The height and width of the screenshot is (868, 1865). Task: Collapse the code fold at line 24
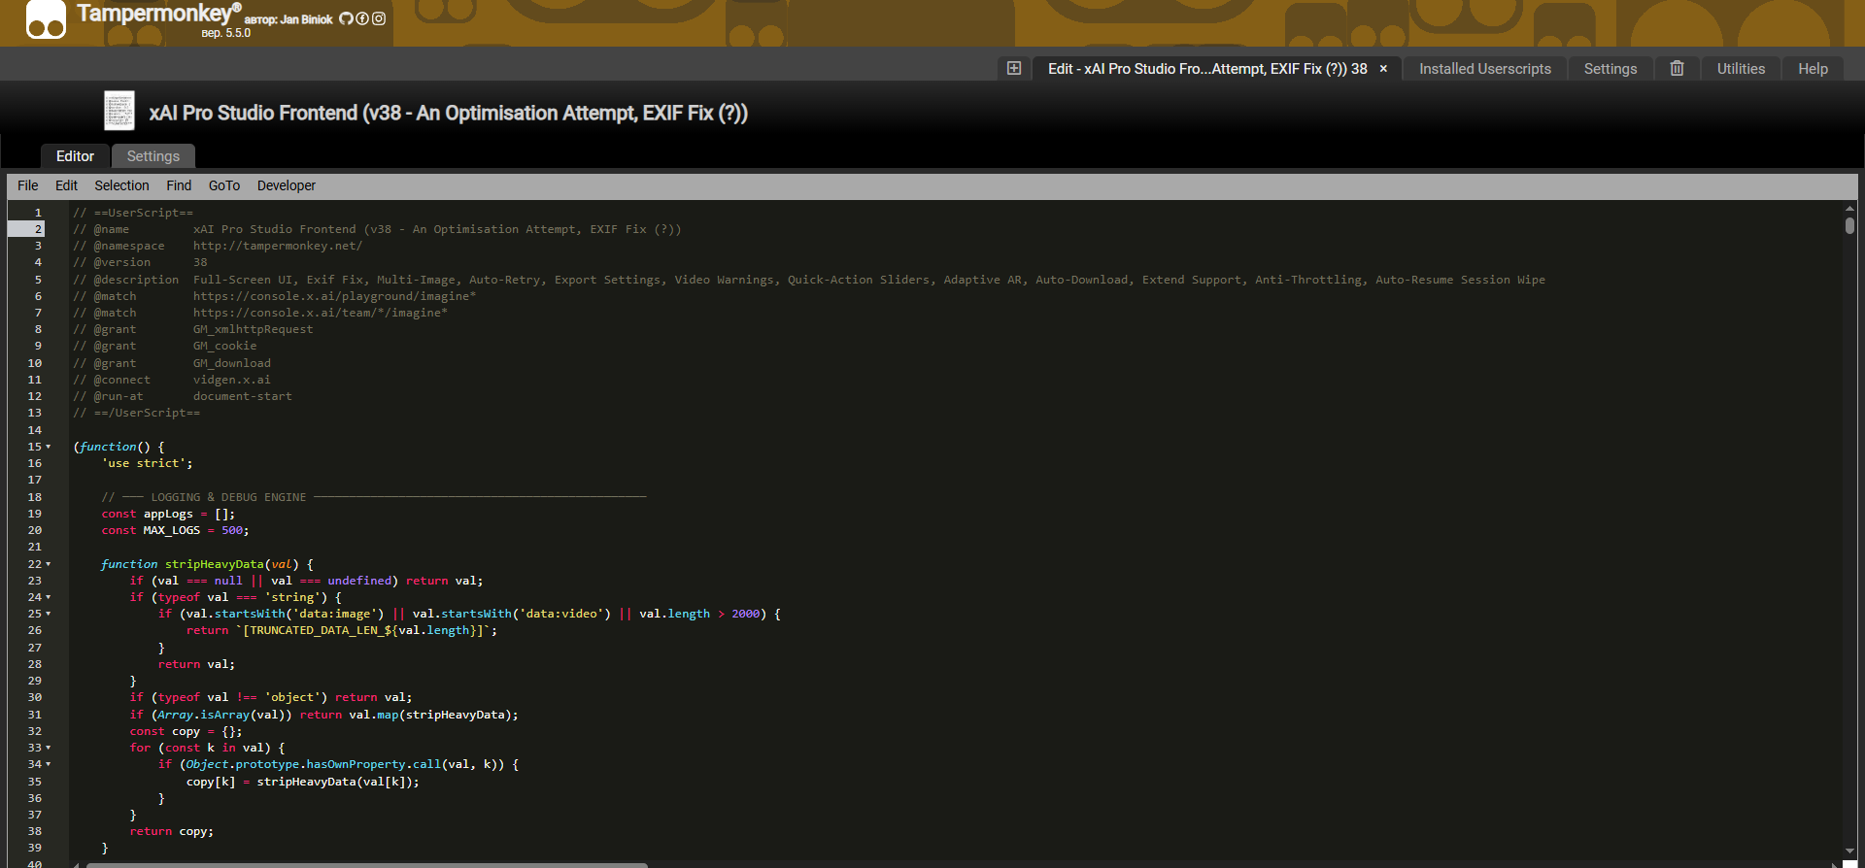[x=49, y=597]
